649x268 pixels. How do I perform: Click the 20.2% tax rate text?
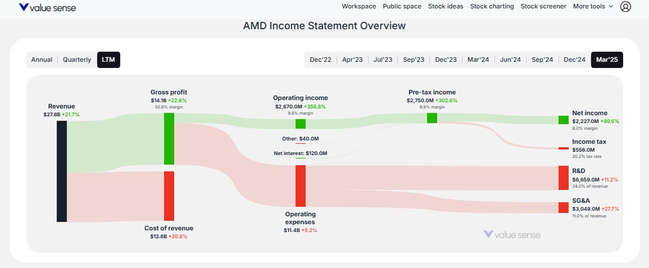tap(586, 156)
